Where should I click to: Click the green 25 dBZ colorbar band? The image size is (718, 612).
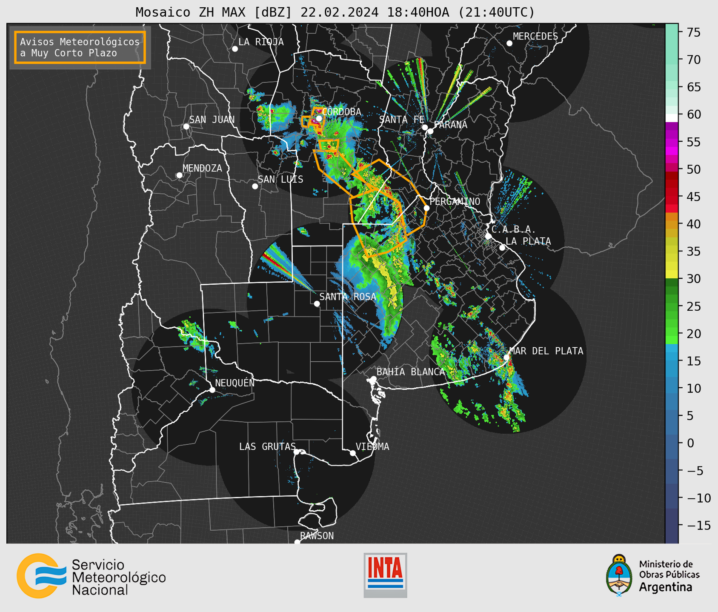pos(672,306)
